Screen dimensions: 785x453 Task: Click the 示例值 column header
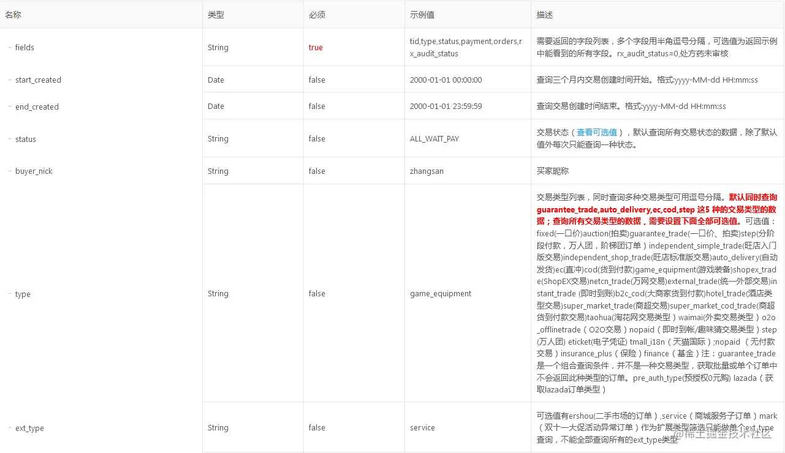click(x=422, y=14)
